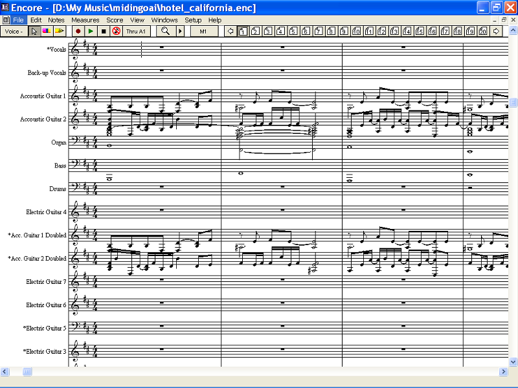
Task: Jump to page 20 icon
Action: [x=482, y=31]
